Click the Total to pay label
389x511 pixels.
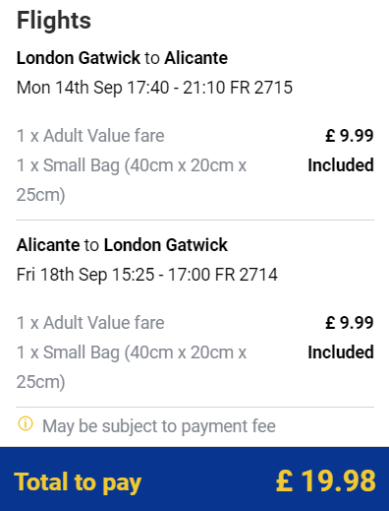tap(78, 482)
